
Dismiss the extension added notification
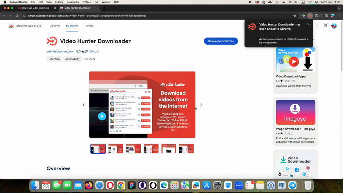click(308, 24)
